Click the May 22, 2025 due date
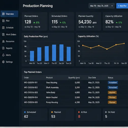128x128 pixels. coord(94,87)
